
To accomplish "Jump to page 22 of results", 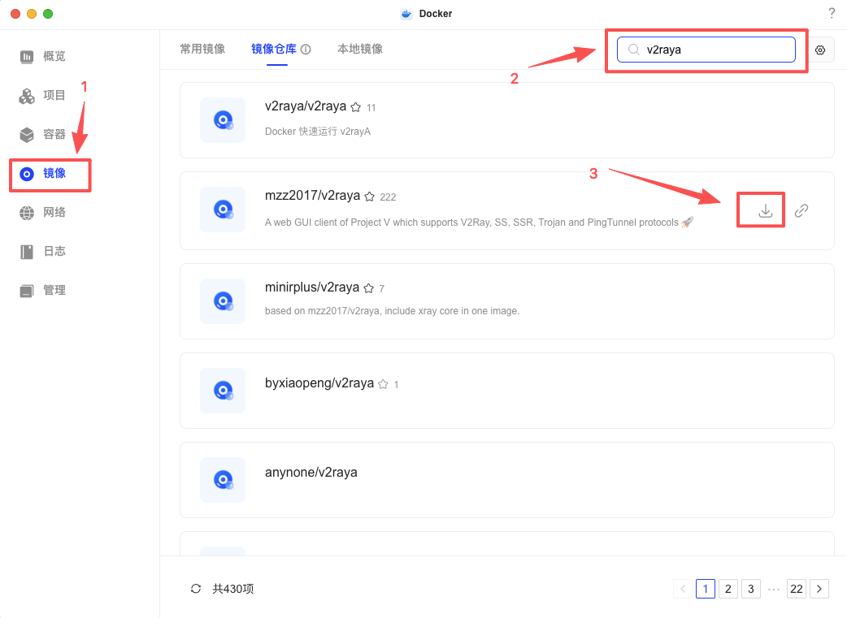I will pyautogui.click(x=797, y=589).
